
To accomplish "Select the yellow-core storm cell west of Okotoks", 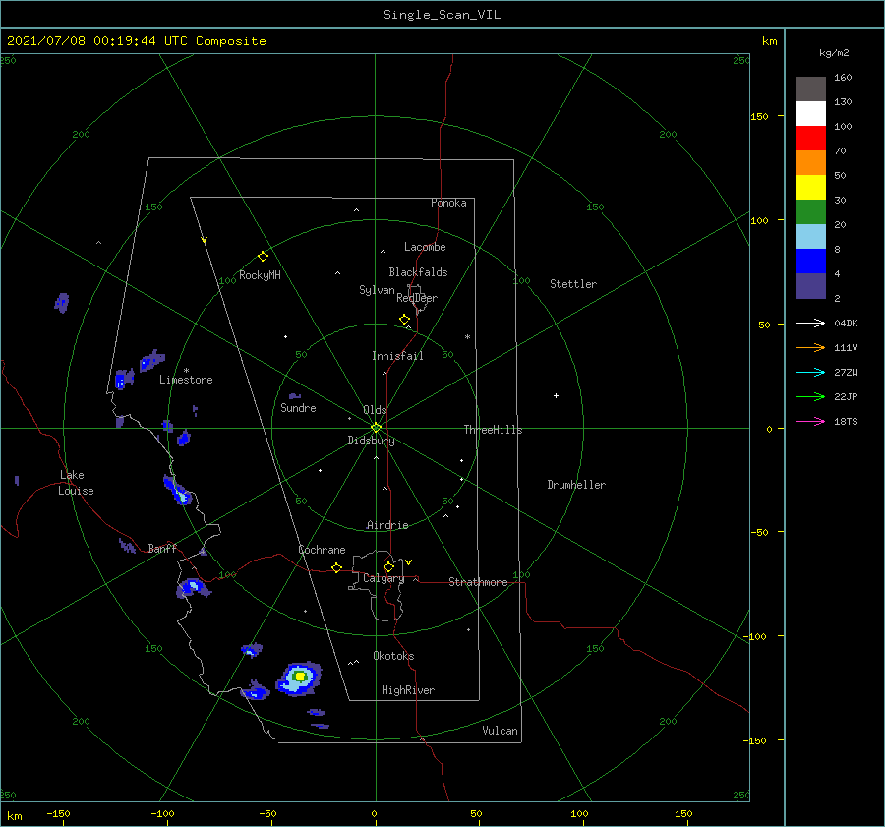I will (299, 678).
